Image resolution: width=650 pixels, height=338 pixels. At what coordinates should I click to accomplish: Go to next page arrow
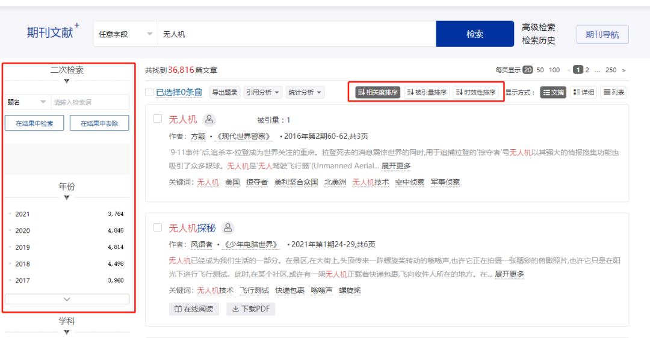(x=624, y=70)
